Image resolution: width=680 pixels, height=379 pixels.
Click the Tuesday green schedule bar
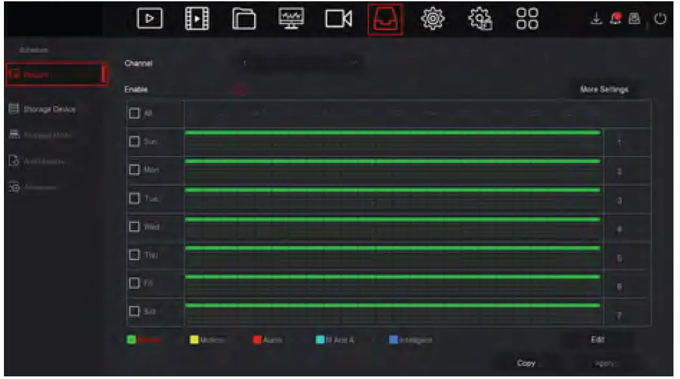[x=393, y=190]
